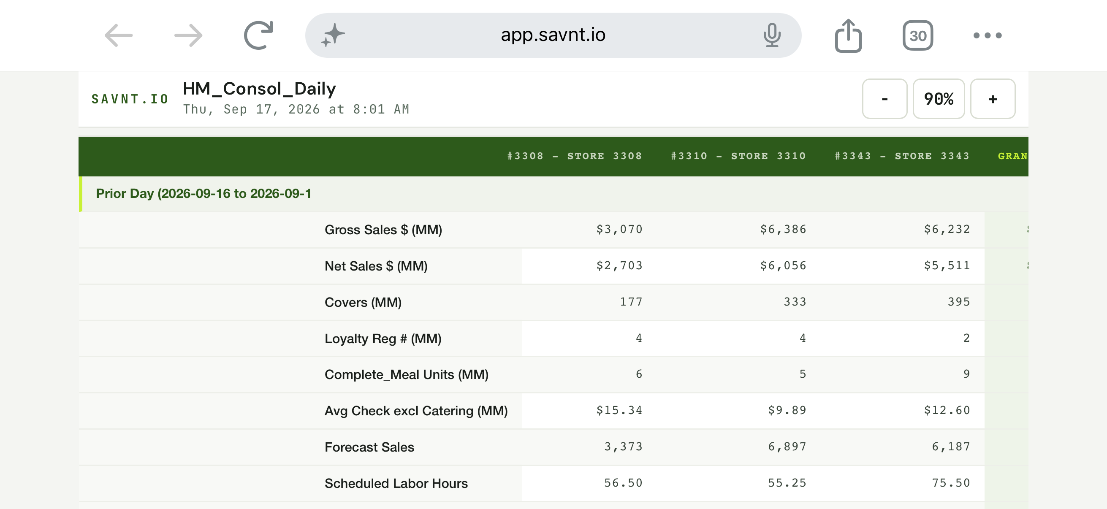Open the tab switcher showing 30 tabs

[x=917, y=35]
